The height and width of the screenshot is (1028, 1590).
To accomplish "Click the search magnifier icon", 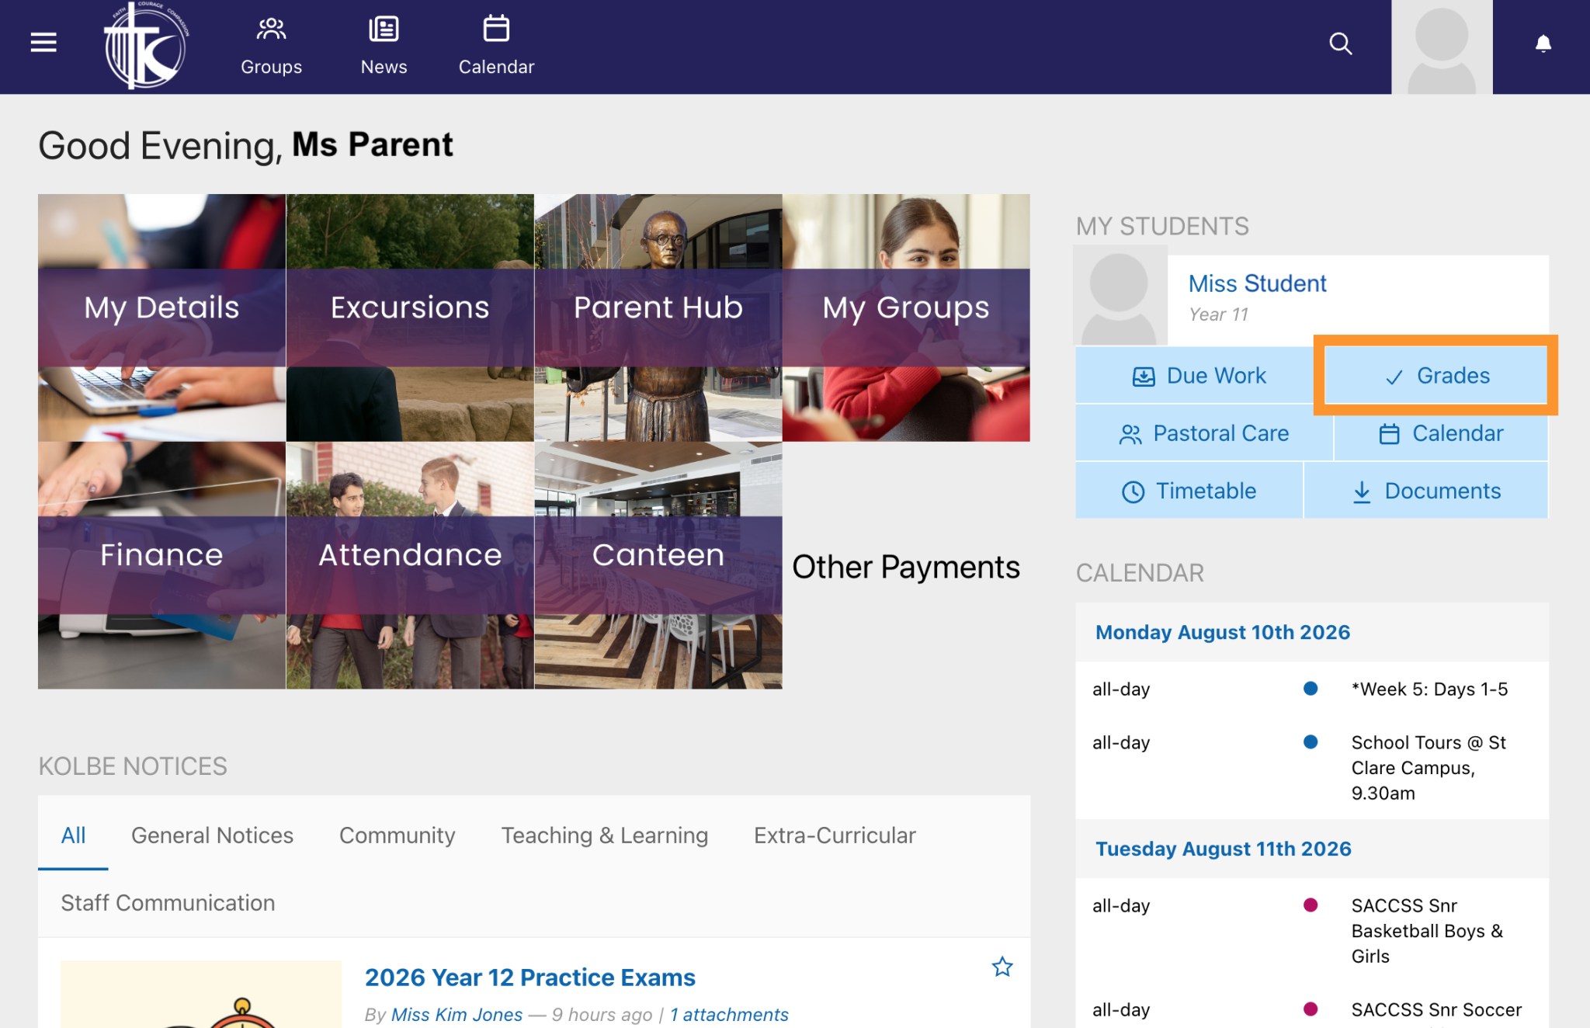I will (x=1341, y=43).
